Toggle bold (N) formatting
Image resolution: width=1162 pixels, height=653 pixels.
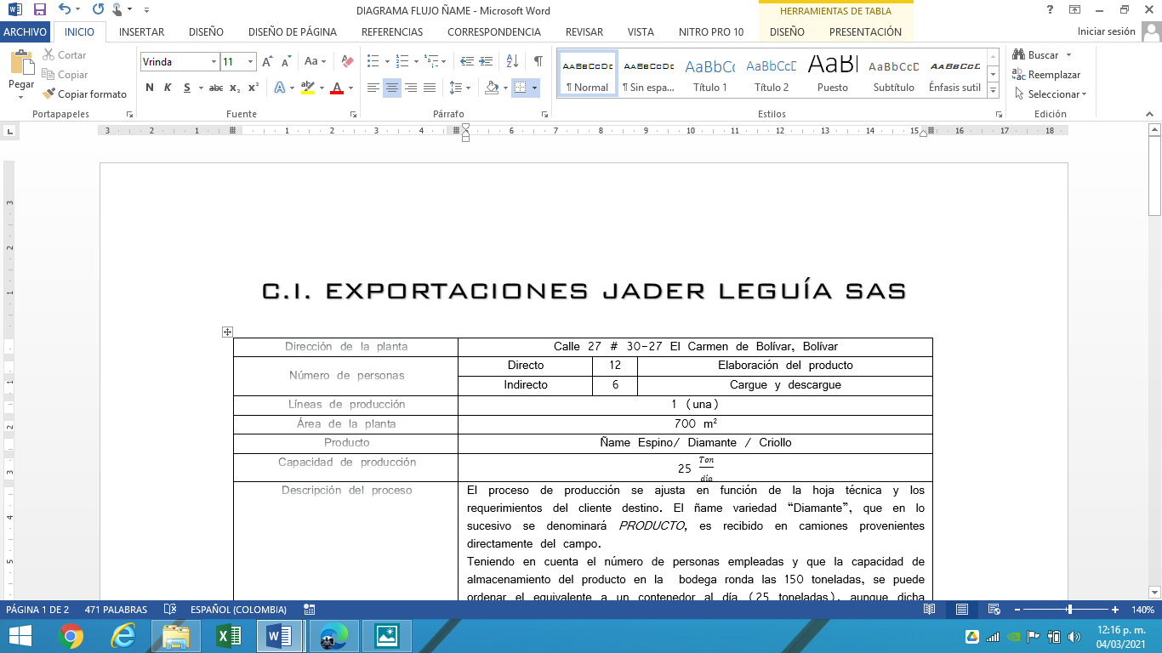(x=150, y=88)
